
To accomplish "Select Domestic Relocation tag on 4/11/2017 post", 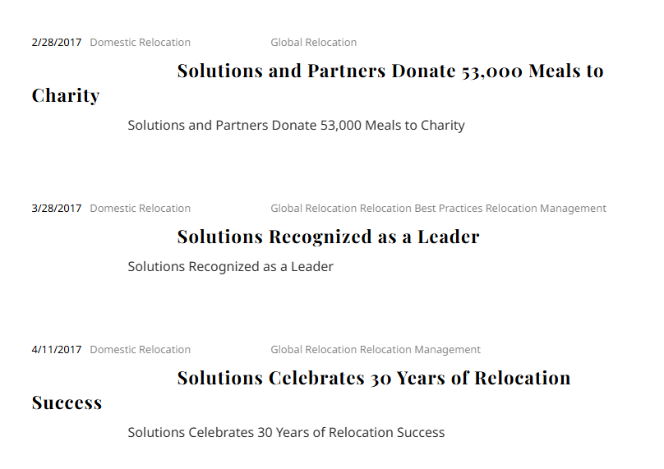I will click(x=140, y=350).
